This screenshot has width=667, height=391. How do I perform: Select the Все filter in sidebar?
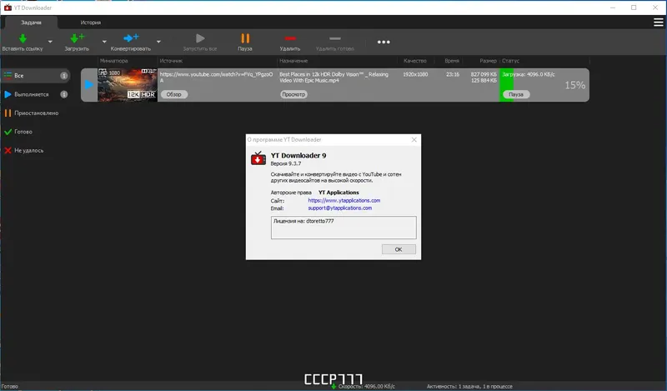(x=35, y=76)
